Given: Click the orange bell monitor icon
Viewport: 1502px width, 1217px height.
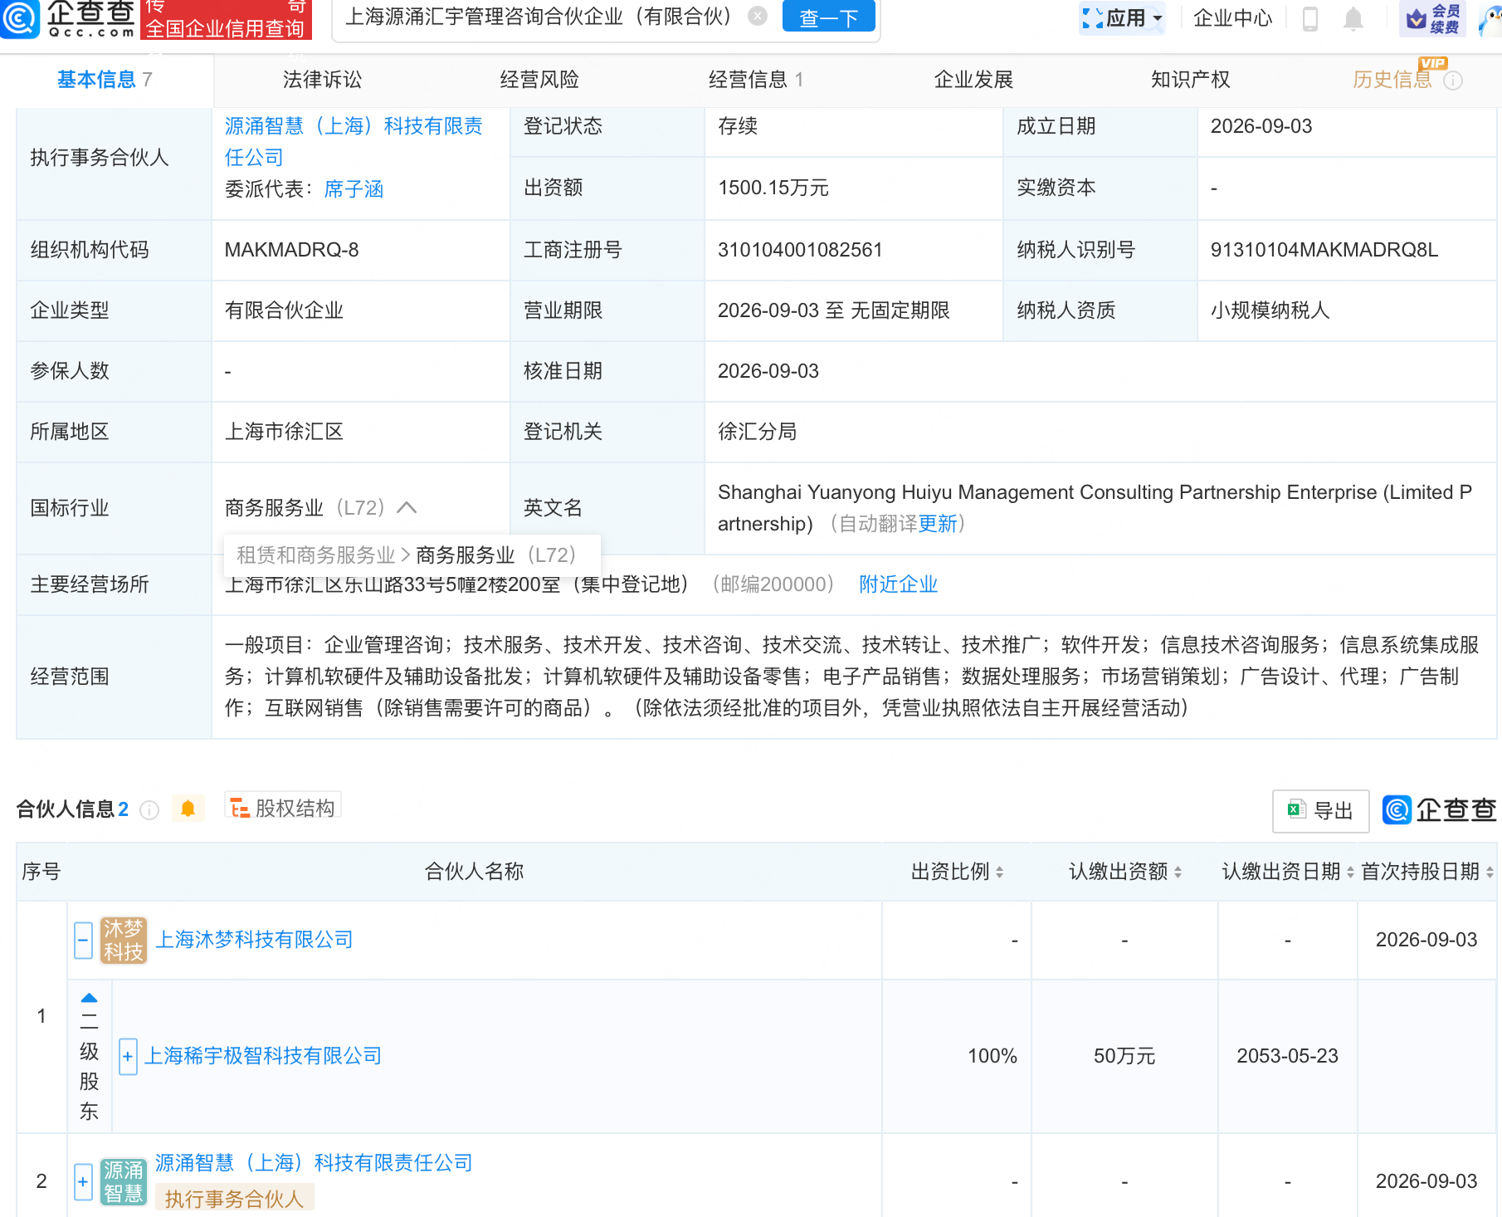Looking at the screenshot, I should (188, 809).
